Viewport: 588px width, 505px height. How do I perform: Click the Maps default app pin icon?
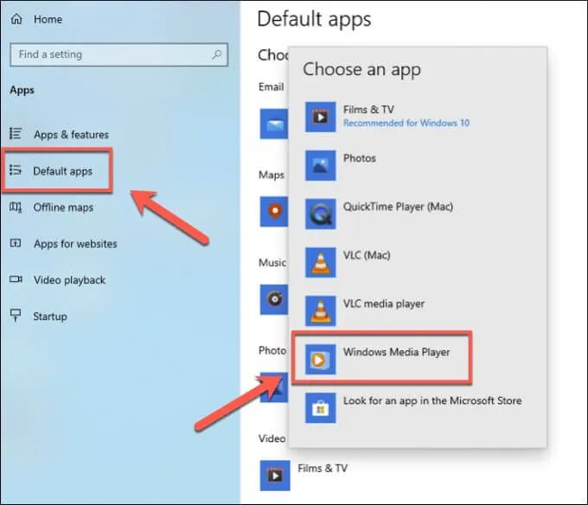click(274, 212)
